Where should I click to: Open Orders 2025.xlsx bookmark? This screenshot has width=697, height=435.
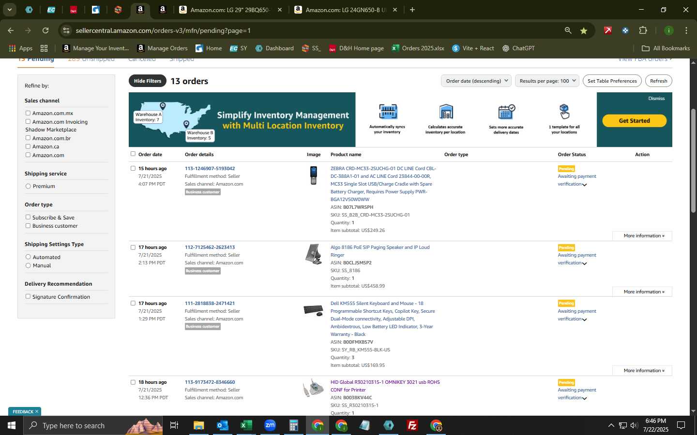coord(418,48)
